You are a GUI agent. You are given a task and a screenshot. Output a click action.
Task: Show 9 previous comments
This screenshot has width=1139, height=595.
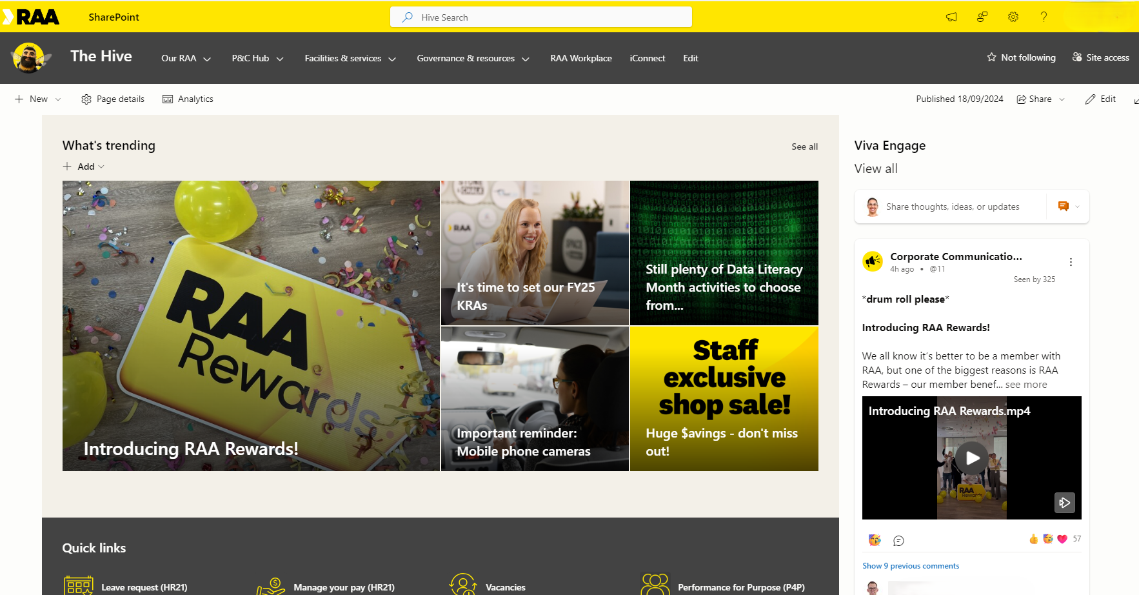coord(911,566)
